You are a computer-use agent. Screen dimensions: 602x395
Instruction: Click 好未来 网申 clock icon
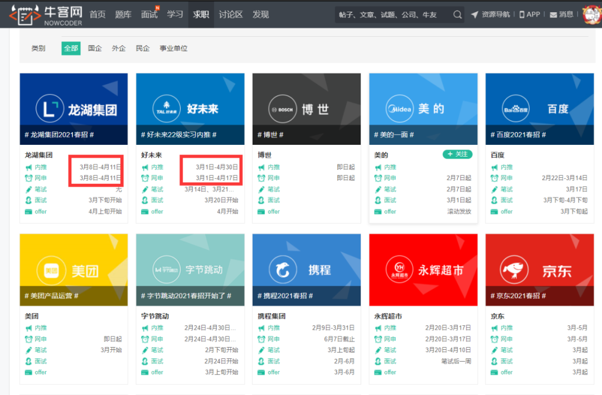tap(145, 178)
